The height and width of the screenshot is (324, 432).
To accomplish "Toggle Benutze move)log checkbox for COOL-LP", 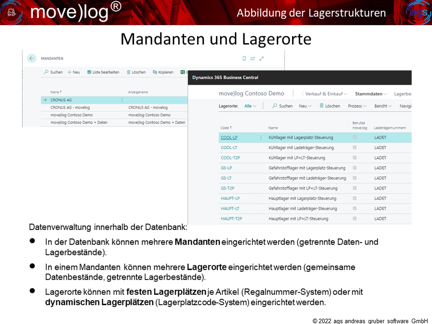I will click(355, 138).
